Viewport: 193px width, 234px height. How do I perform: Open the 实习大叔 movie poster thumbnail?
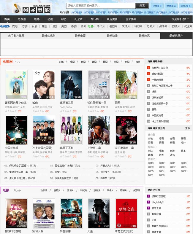[x=44, y=214]
